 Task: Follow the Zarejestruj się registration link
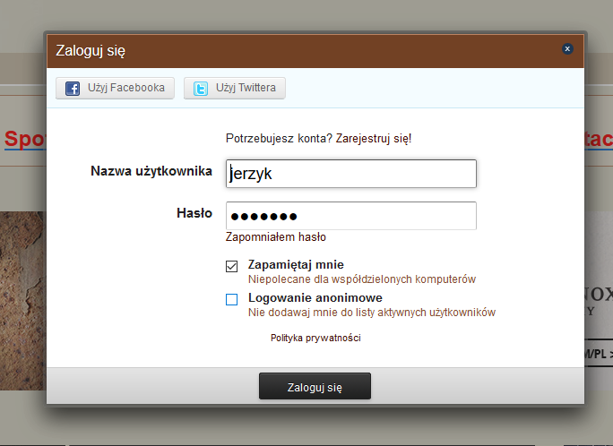pos(374,138)
